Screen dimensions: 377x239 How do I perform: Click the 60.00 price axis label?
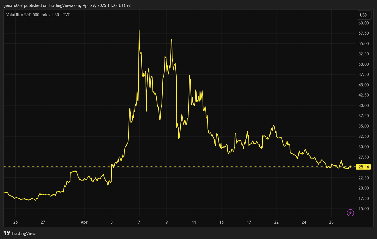364,23
